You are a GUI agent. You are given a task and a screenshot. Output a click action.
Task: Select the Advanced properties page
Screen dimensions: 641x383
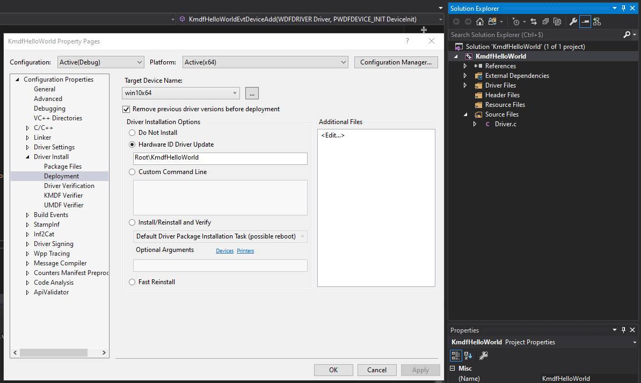[x=48, y=99]
